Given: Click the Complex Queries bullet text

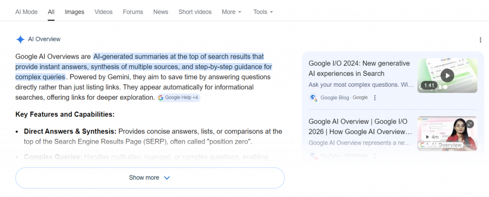Looking at the screenshot, I should pyautogui.click(x=146, y=156).
